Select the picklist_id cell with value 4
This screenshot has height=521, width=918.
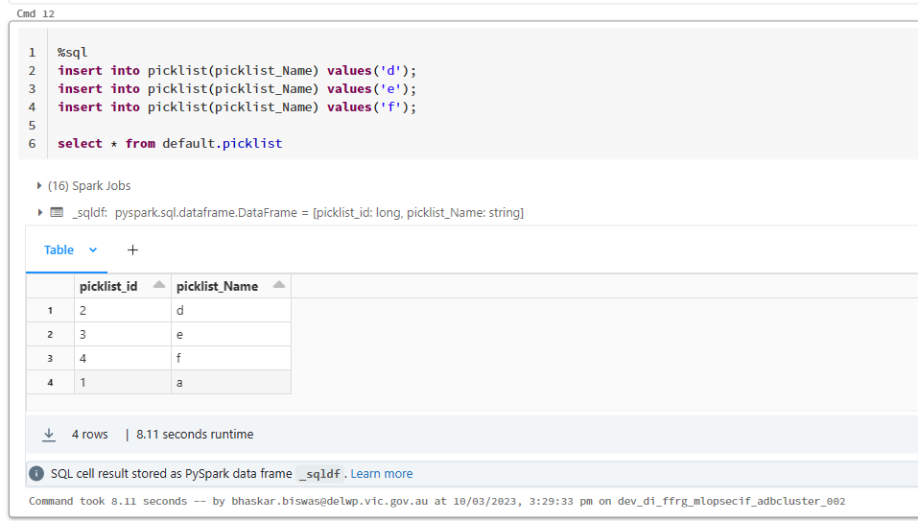coord(123,359)
